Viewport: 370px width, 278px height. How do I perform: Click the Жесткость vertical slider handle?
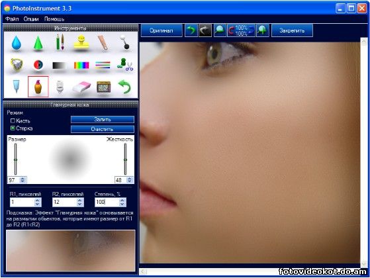pos(125,160)
